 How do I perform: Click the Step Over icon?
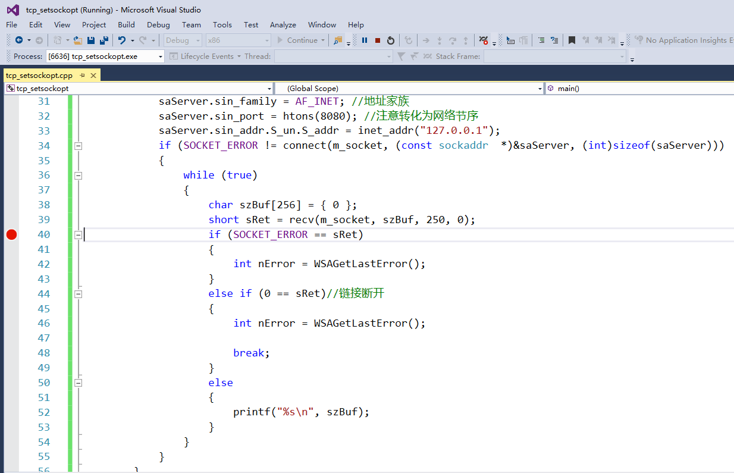pos(453,40)
